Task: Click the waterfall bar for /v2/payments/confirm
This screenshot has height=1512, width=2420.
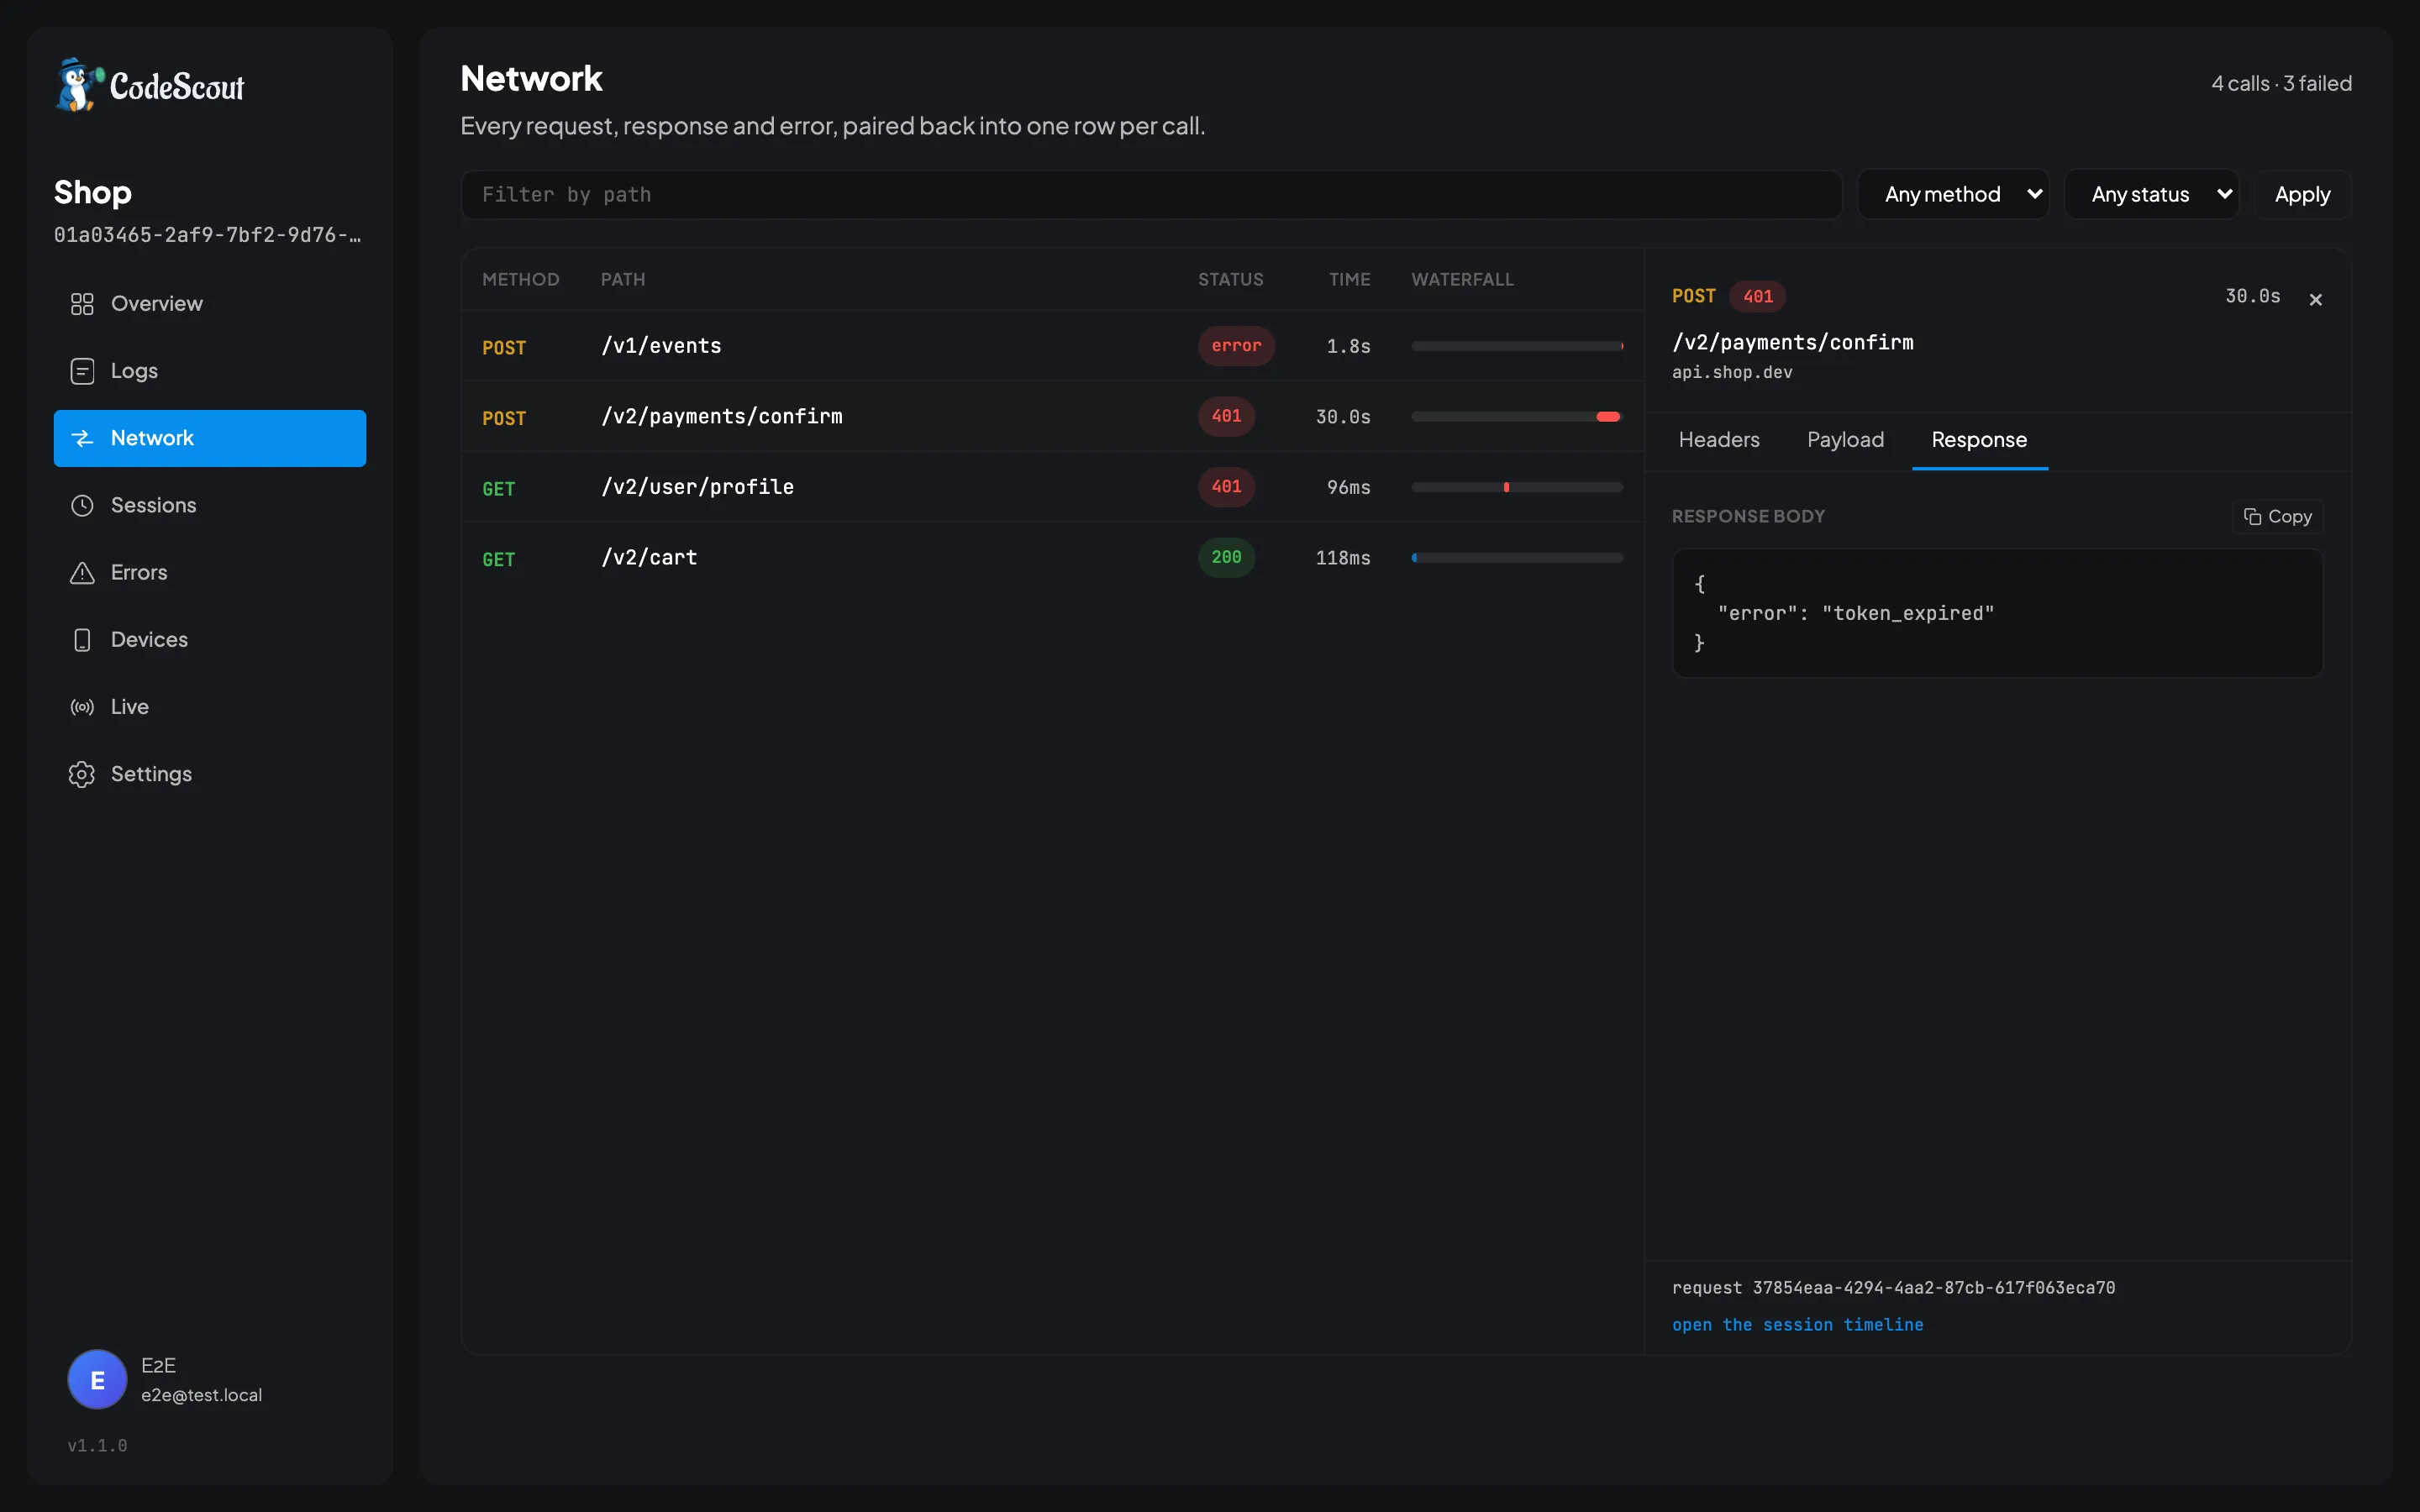Action: click(x=1516, y=417)
